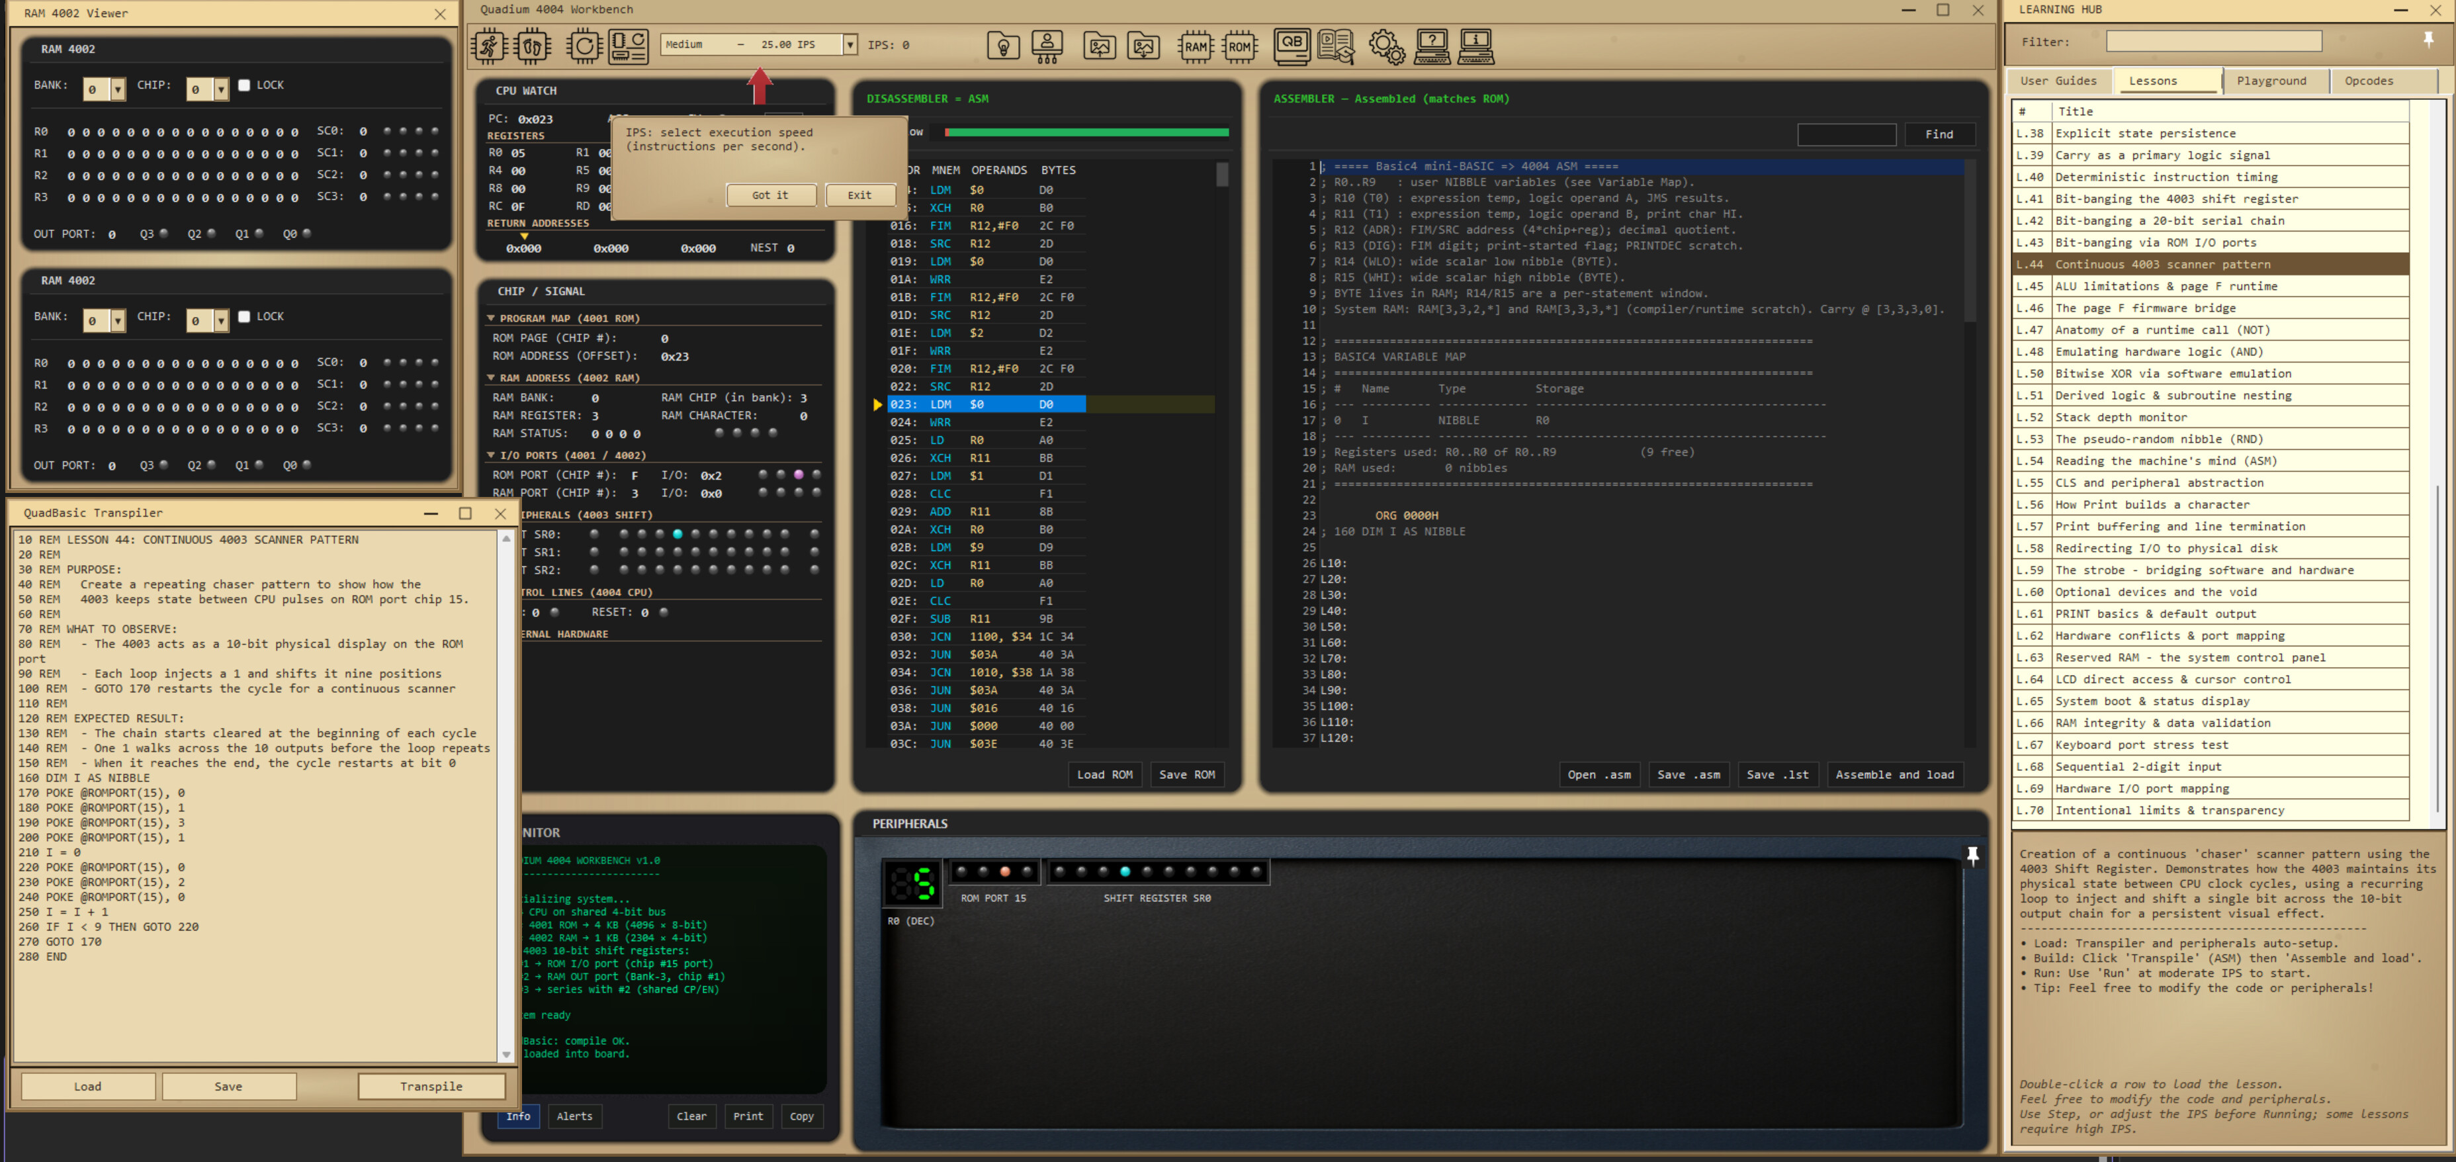
Task: Click the pin icon in Learning Hub filter bar
Action: tap(2428, 39)
